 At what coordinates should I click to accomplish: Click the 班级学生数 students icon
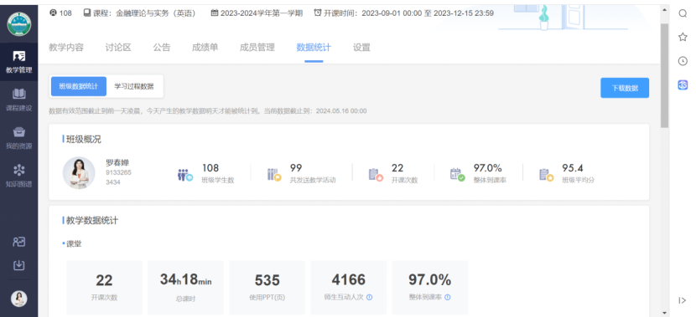click(x=185, y=175)
